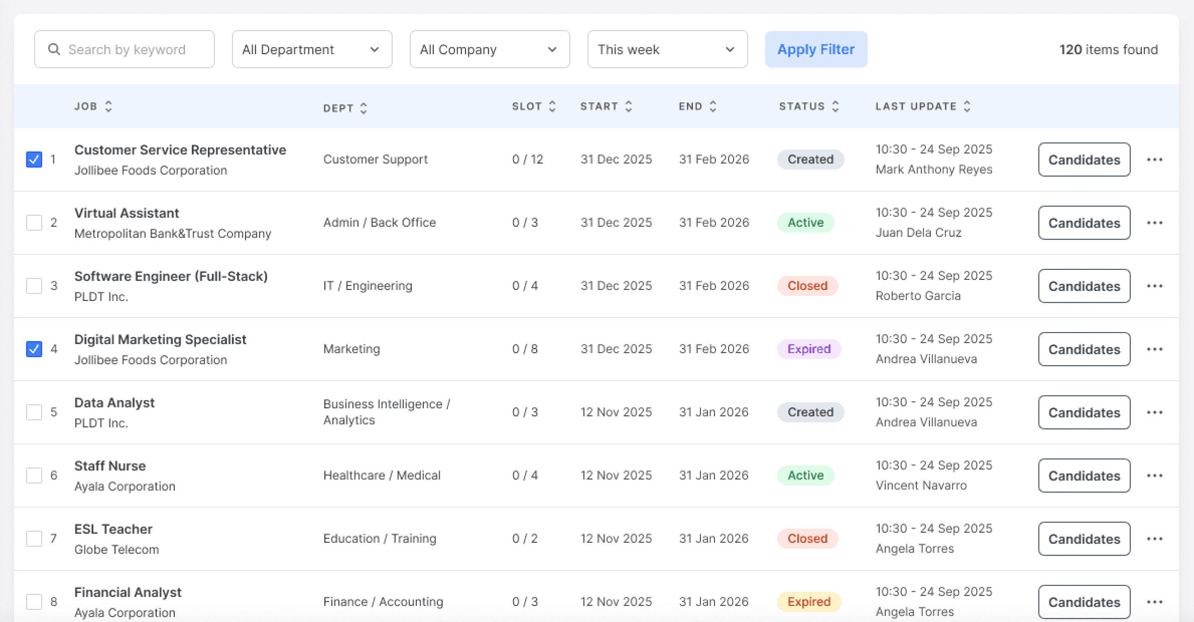This screenshot has width=1194, height=622.
Task: Open the All Department dropdown
Action: click(311, 49)
